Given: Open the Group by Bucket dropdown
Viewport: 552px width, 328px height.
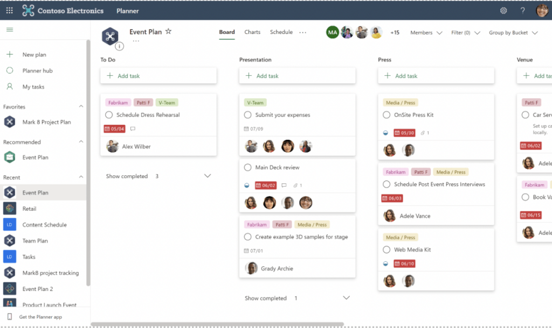Looking at the screenshot, I should (x=513, y=33).
